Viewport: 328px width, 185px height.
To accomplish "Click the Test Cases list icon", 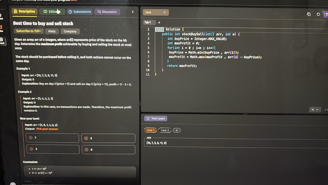I will click(148, 118).
